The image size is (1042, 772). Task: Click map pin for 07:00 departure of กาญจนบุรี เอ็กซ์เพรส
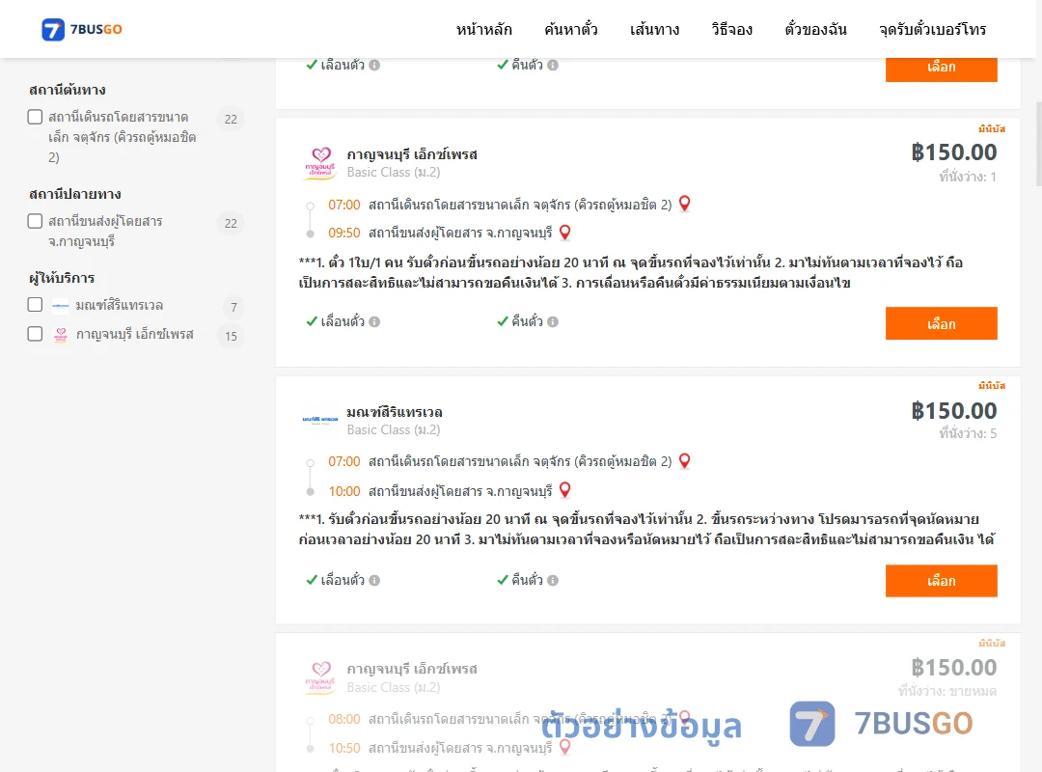click(684, 204)
